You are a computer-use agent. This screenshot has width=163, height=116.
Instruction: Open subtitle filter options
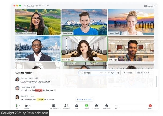pos(118,73)
